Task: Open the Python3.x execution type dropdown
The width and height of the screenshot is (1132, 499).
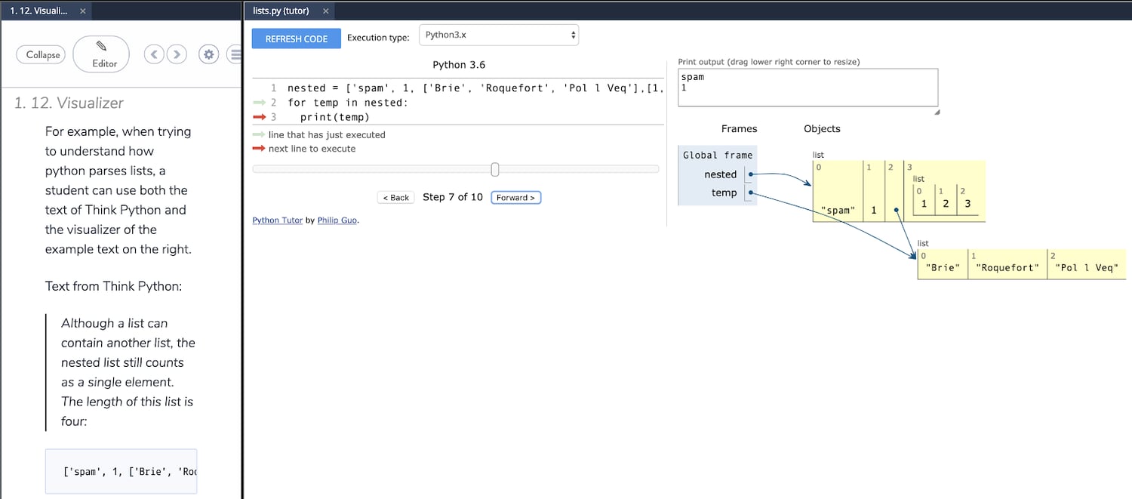Action: tap(498, 34)
